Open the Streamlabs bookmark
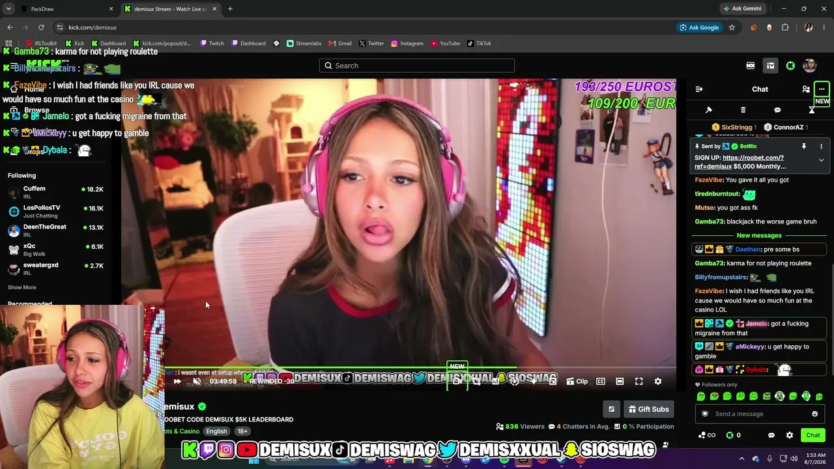This screenshot has height=469, width=834. pyautogui.click(x=304, y=44)
